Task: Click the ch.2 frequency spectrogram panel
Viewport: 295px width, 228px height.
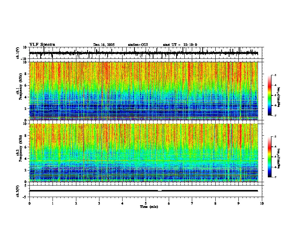Action: click(143, 153)
